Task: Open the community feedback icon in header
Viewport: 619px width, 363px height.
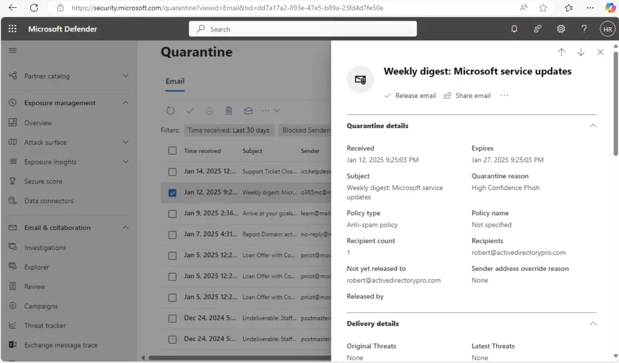Action: pyautogui.click(x=537, y=29)
